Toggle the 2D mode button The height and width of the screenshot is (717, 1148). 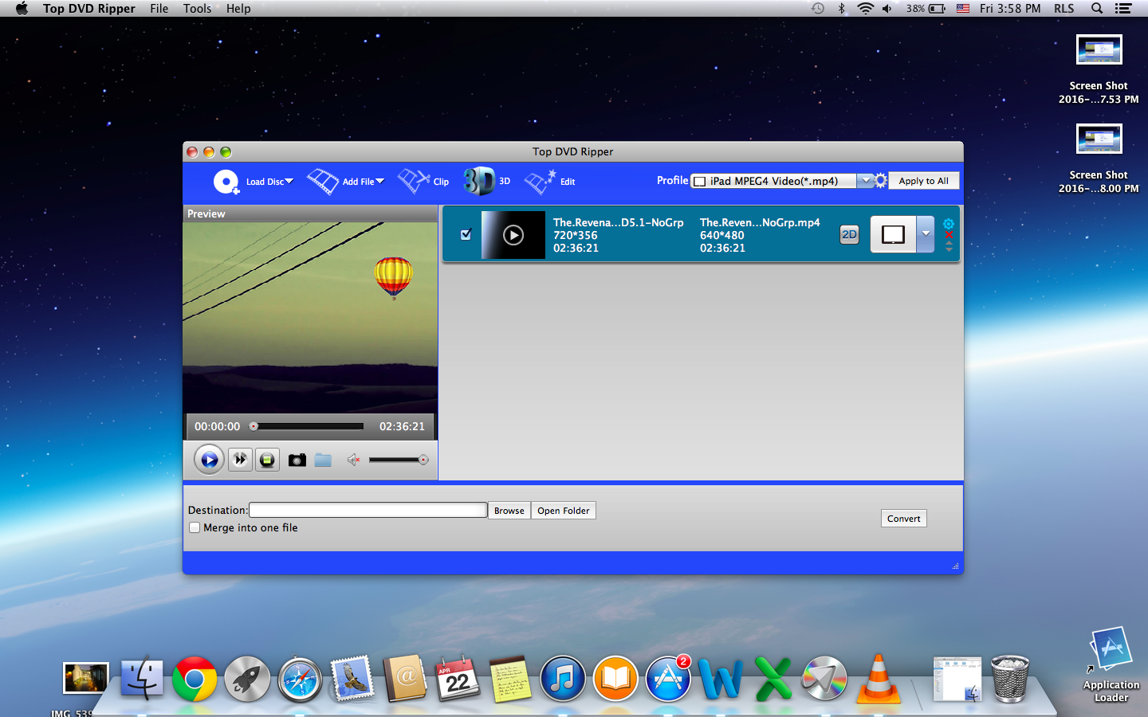(849, 234)
